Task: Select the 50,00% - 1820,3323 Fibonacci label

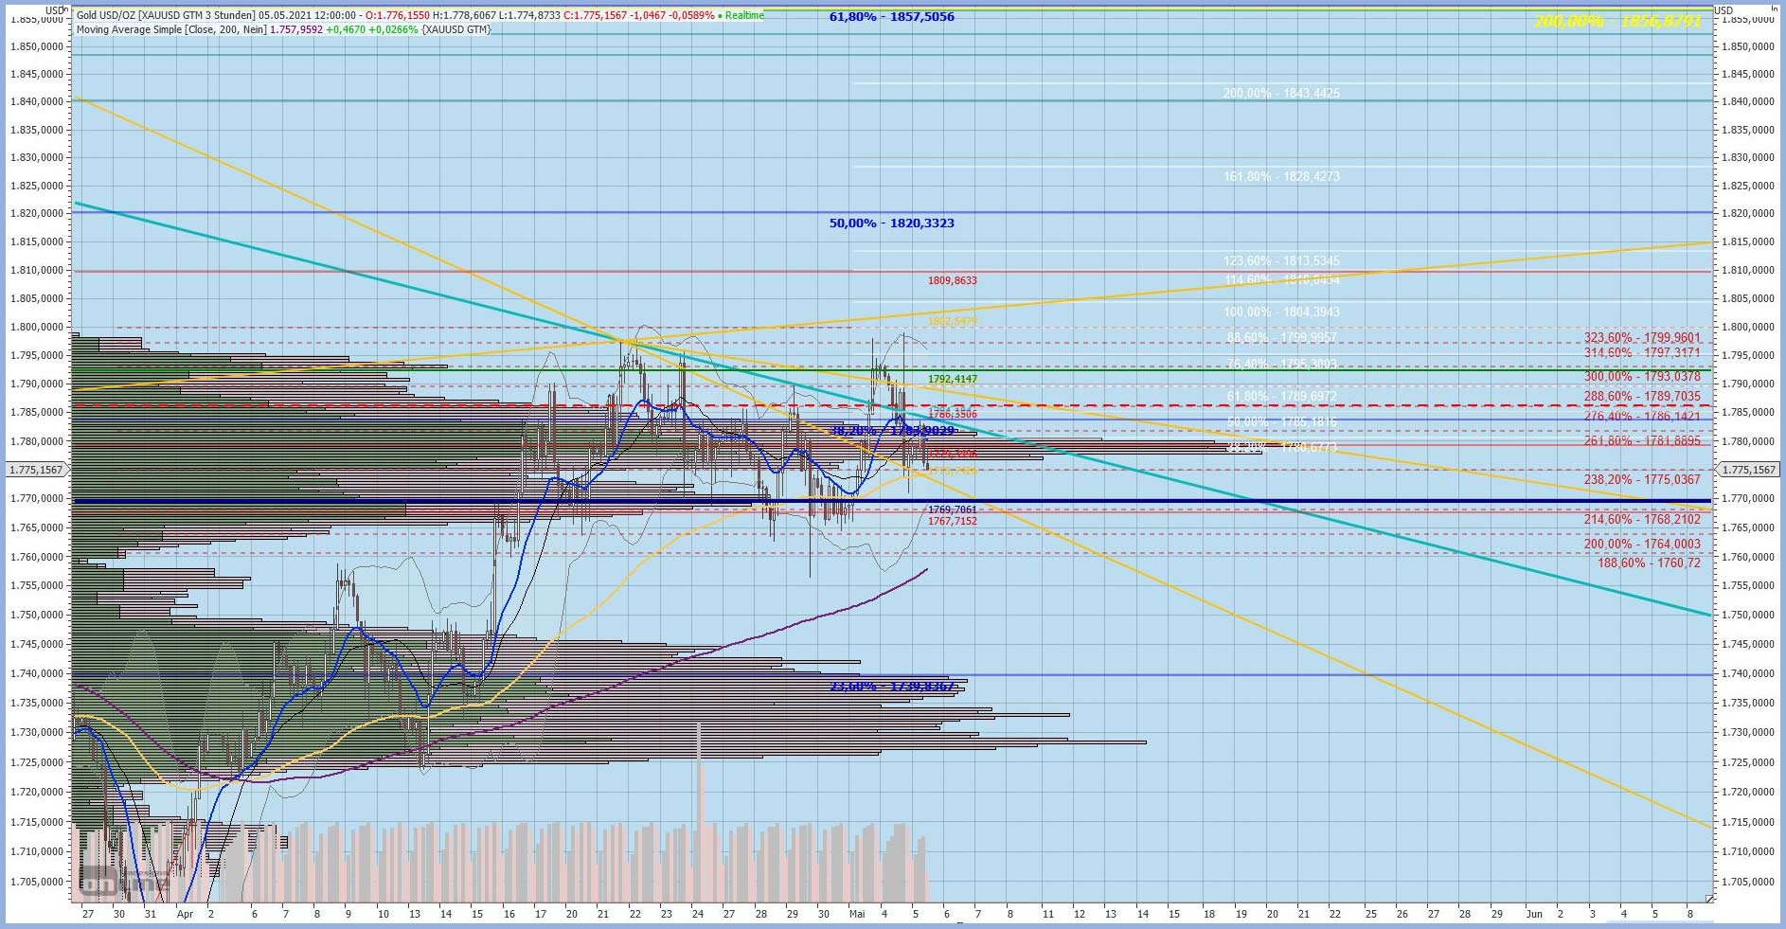Action: [x=892, y=223]
